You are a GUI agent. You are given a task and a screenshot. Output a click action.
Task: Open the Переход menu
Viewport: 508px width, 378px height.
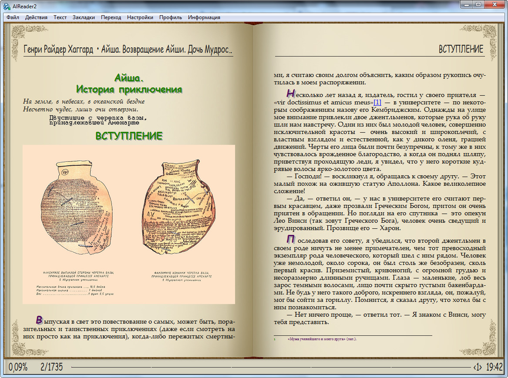(x=111, y=17)
